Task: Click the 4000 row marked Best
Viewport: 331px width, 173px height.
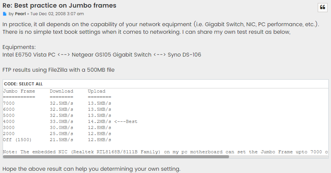Action: 70,121
